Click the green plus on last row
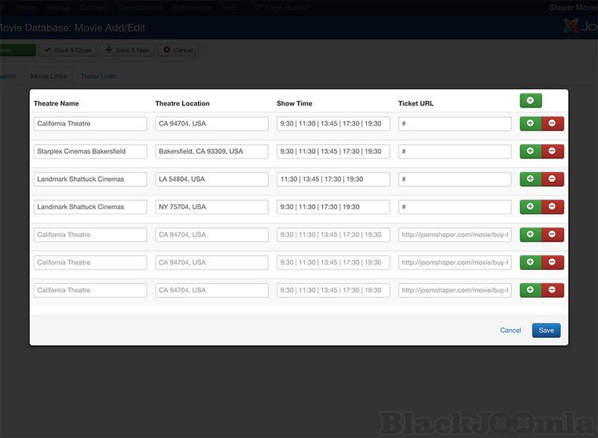This screenshot has height=438, width=598. 531,290
